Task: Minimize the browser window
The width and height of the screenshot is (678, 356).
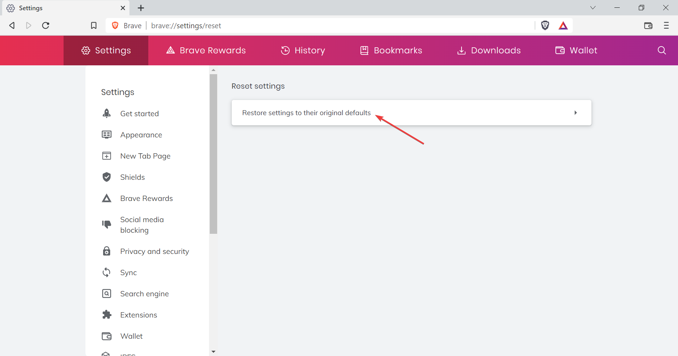Action: [617, 8]
